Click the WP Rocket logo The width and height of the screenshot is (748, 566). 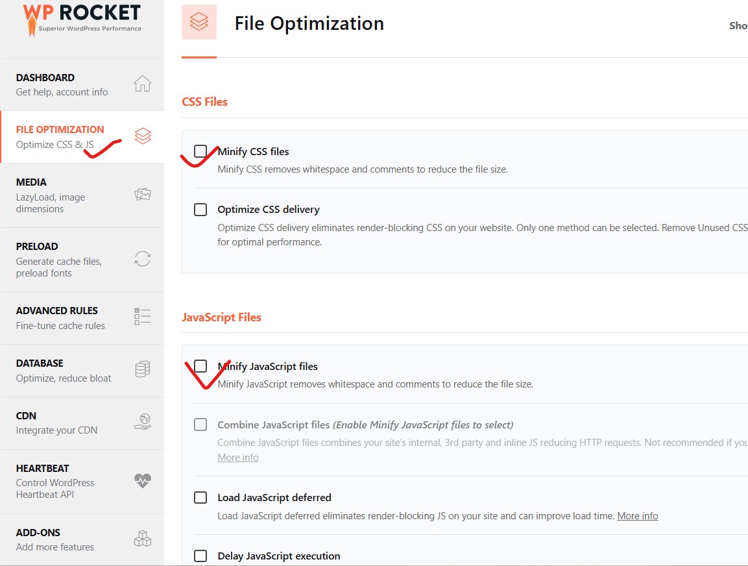pos(82,19)
